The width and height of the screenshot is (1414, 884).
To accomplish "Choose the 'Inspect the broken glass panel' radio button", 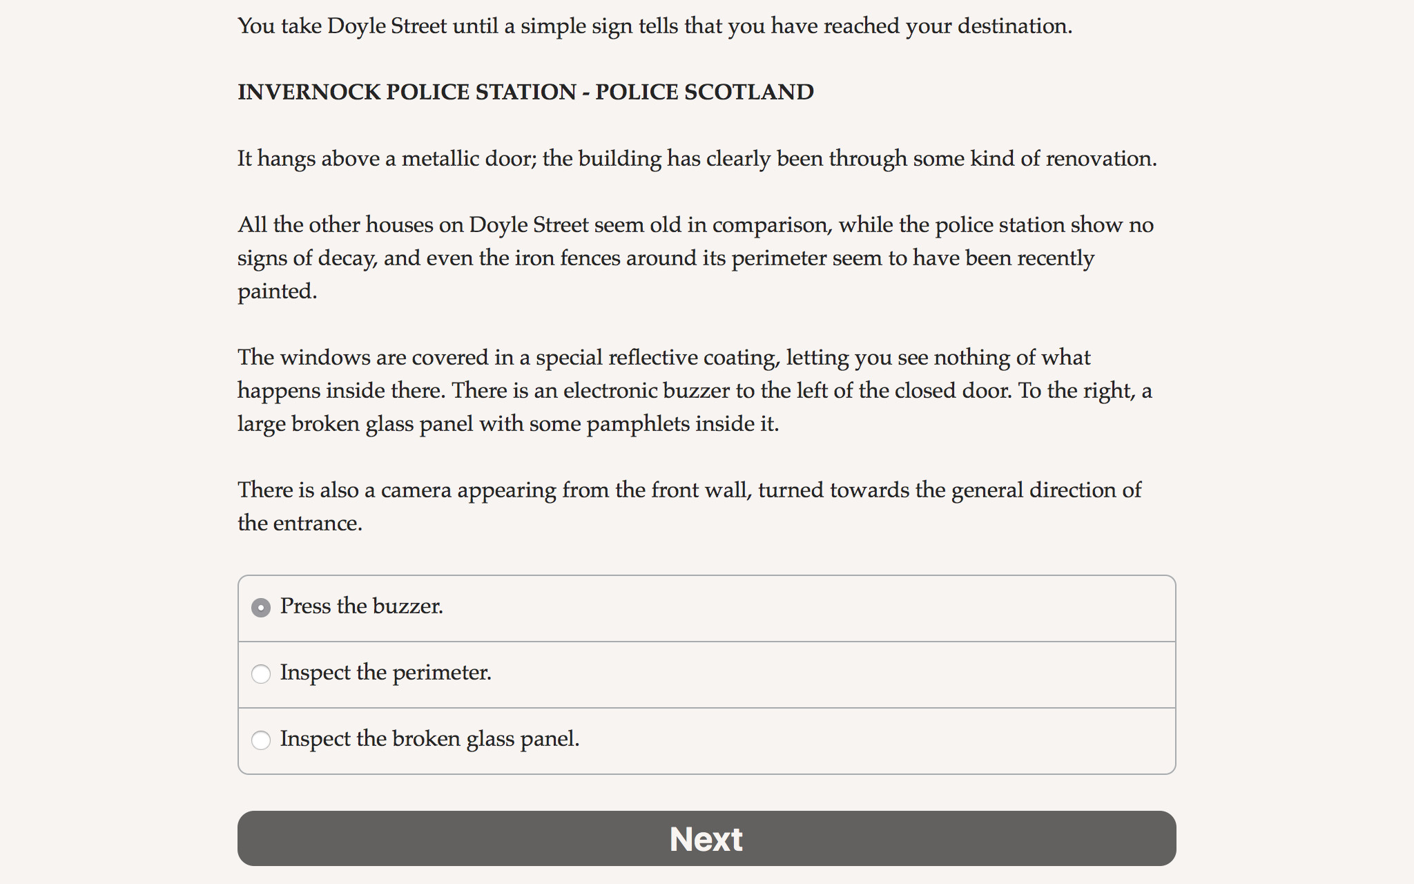I will 261,740.
